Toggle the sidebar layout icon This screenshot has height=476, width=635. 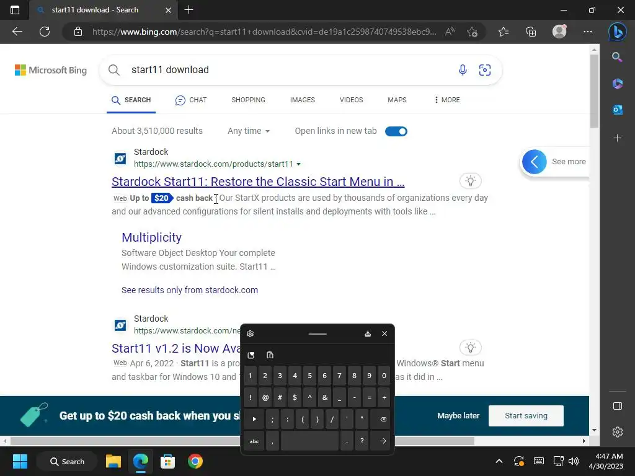[x=617, y=406]
